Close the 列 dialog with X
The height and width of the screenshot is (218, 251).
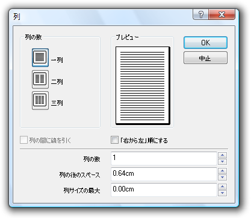(222, 14)
